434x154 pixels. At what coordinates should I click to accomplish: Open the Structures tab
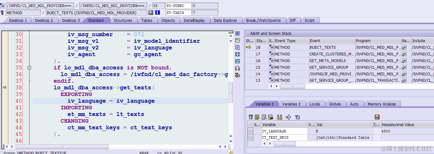click(x=123, y=20)
